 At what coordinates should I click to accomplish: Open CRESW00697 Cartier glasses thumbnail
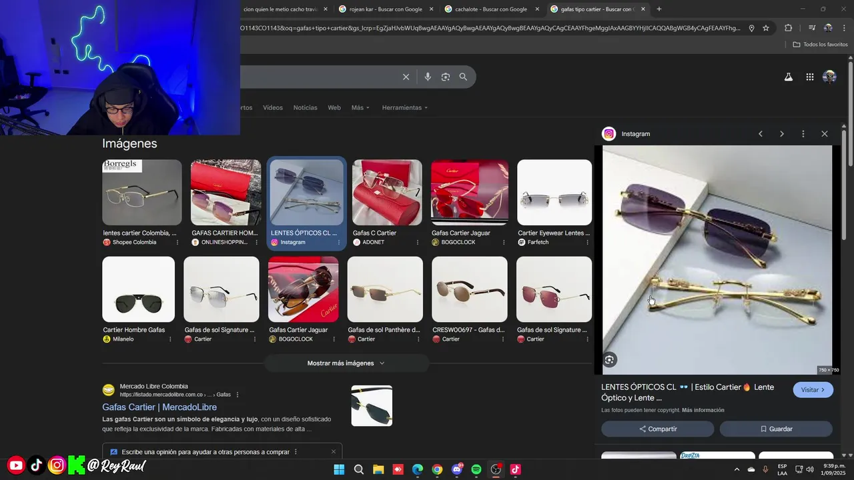470,289
